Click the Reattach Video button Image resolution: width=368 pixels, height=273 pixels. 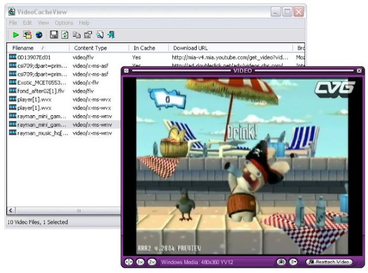tap(329, 262)
